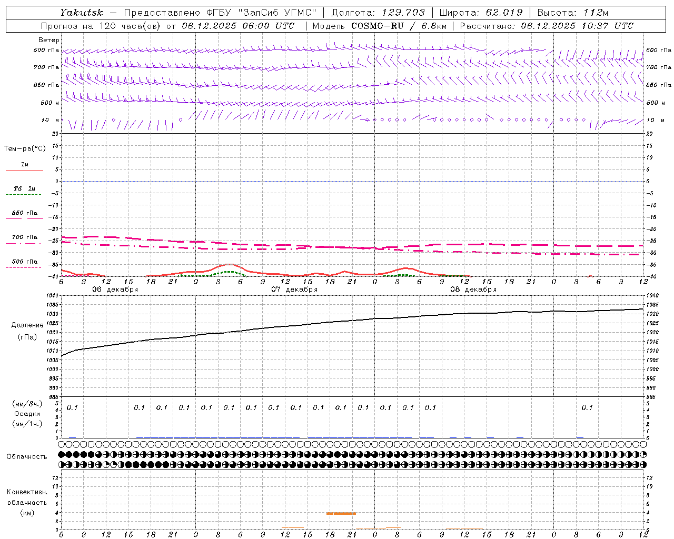Screen dimensions: 674x539
Task: Click the "Yakutsk" station name in header
Action: (x=81, y=12)
